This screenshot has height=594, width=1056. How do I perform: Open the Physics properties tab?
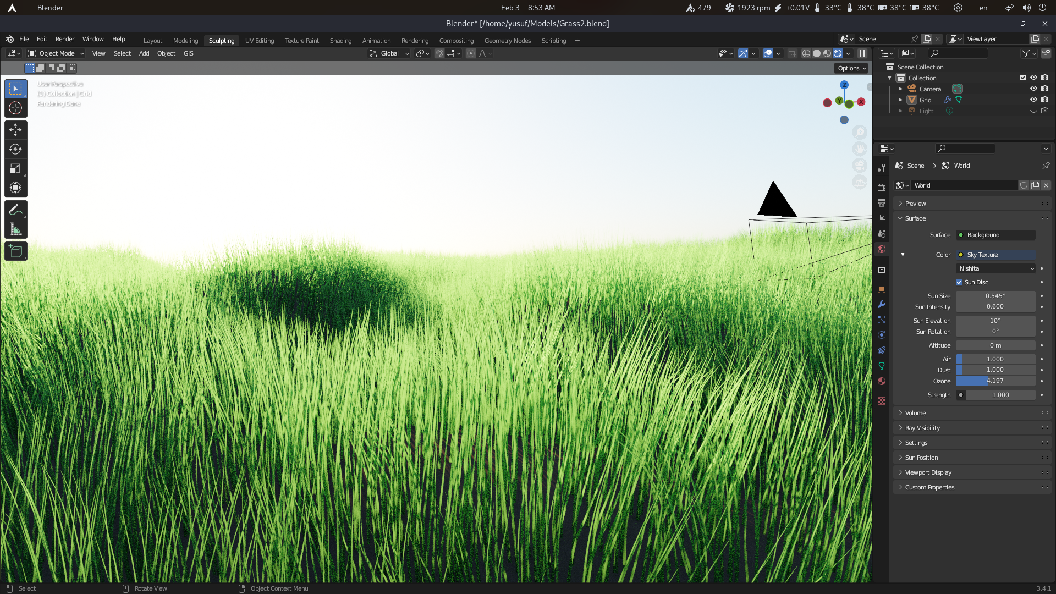click(x=882, y=335)
